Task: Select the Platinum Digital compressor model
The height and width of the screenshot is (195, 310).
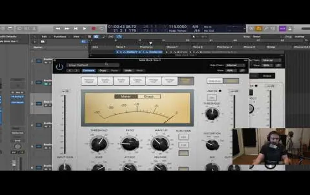Action: click(89, 81)
